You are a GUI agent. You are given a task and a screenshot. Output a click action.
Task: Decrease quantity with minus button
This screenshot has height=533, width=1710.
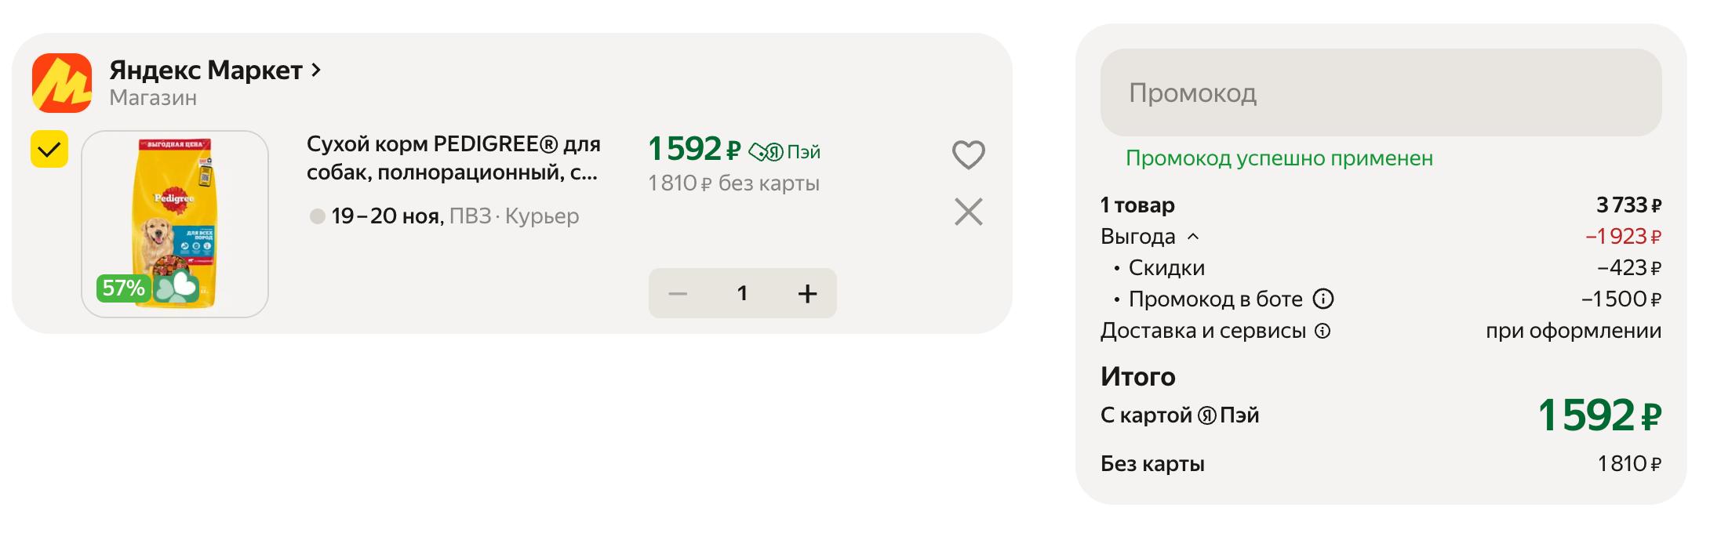[x=678, y=294]
